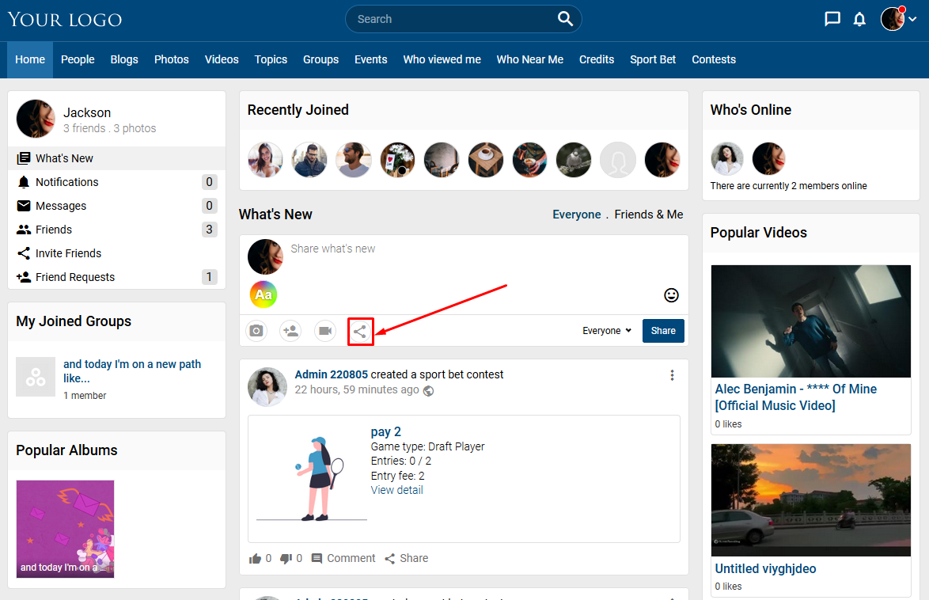
Task: Click the video camera upload icon
Action: [x=325, y=330]
